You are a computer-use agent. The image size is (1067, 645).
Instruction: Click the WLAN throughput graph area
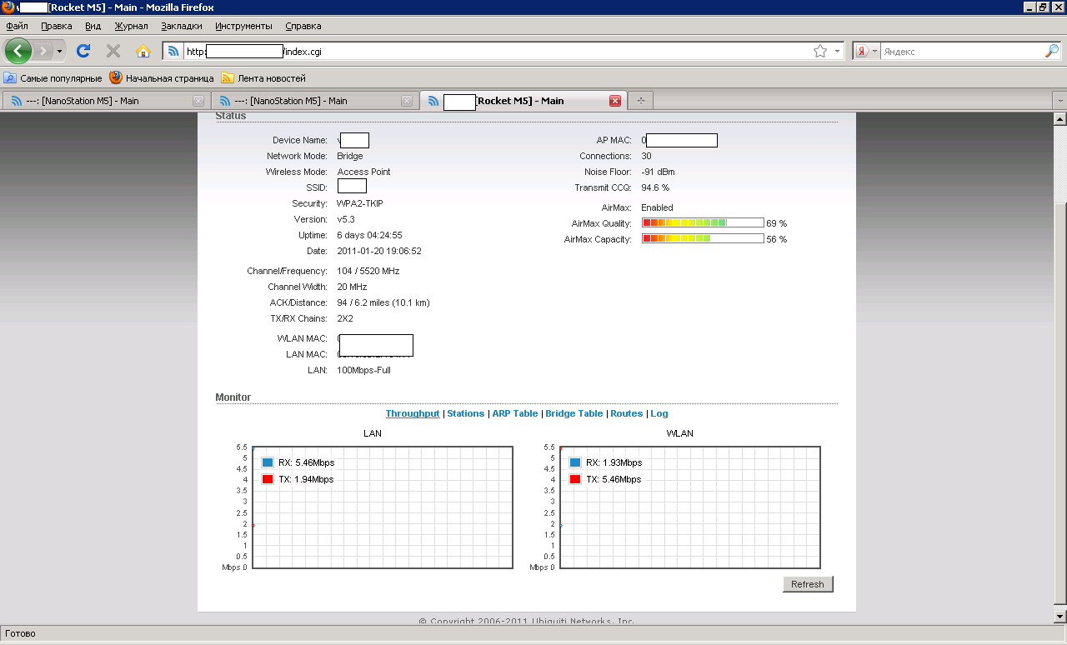(x=690, y=507)
